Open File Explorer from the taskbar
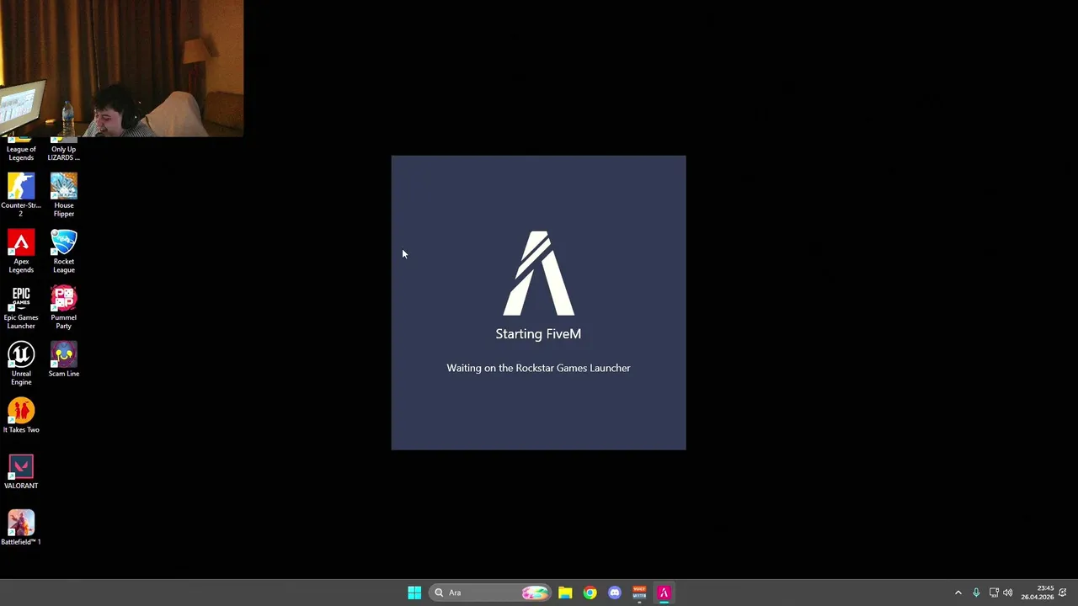The image size is (1078, 606). [x=565, y=593]
